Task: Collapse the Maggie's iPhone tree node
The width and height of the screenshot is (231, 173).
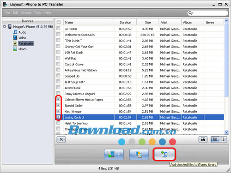Action: point(5,26)
